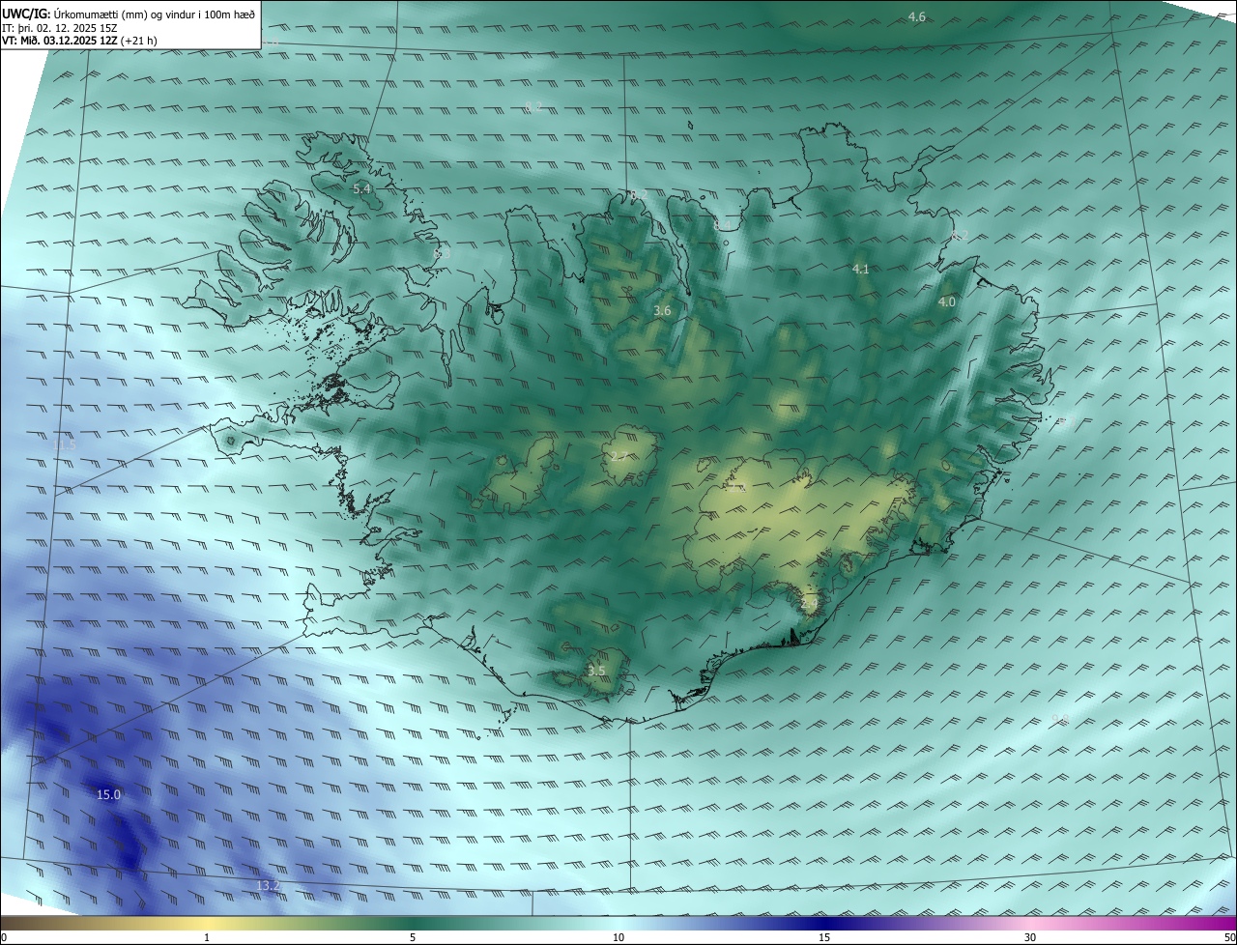Click the 3.5 value label on the map

tap(596, 671)
